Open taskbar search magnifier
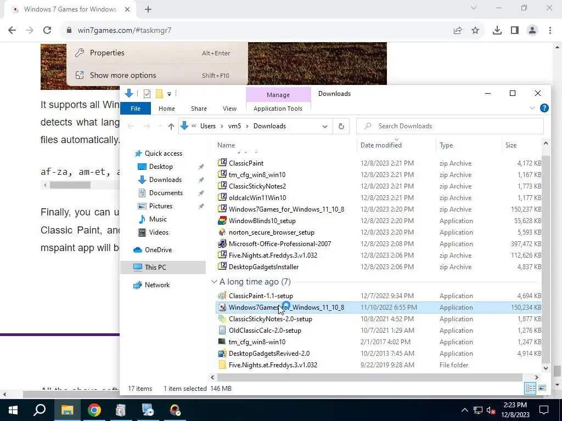The image size is (562, 421). point(40,410)
